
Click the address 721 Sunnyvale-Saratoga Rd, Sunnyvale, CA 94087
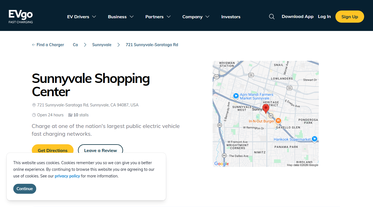88,105
